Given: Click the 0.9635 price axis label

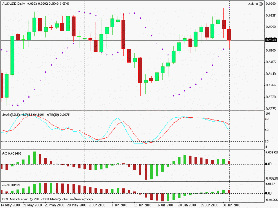Looking at the screenshot, I should (271, 16).
